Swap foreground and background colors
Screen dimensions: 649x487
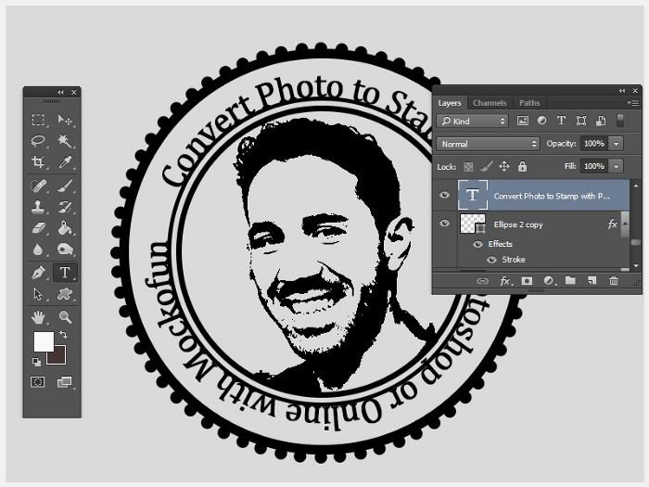pos(63,334)
